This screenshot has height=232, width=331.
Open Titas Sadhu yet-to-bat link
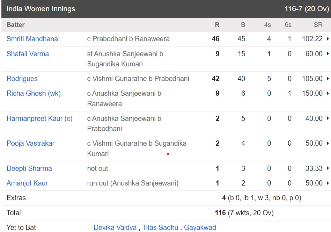[x=160, y=227]
